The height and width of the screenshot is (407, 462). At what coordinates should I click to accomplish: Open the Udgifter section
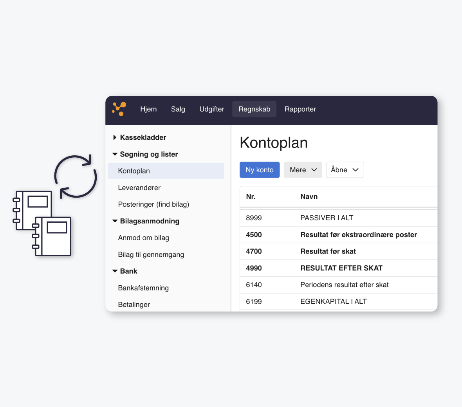point(212,109)
